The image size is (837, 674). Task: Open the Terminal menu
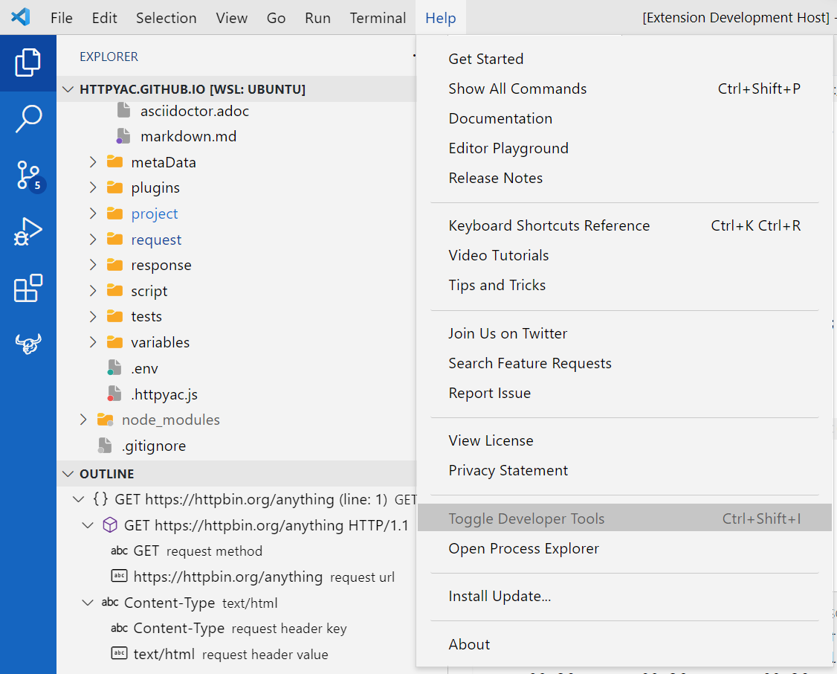click(378, 17)
